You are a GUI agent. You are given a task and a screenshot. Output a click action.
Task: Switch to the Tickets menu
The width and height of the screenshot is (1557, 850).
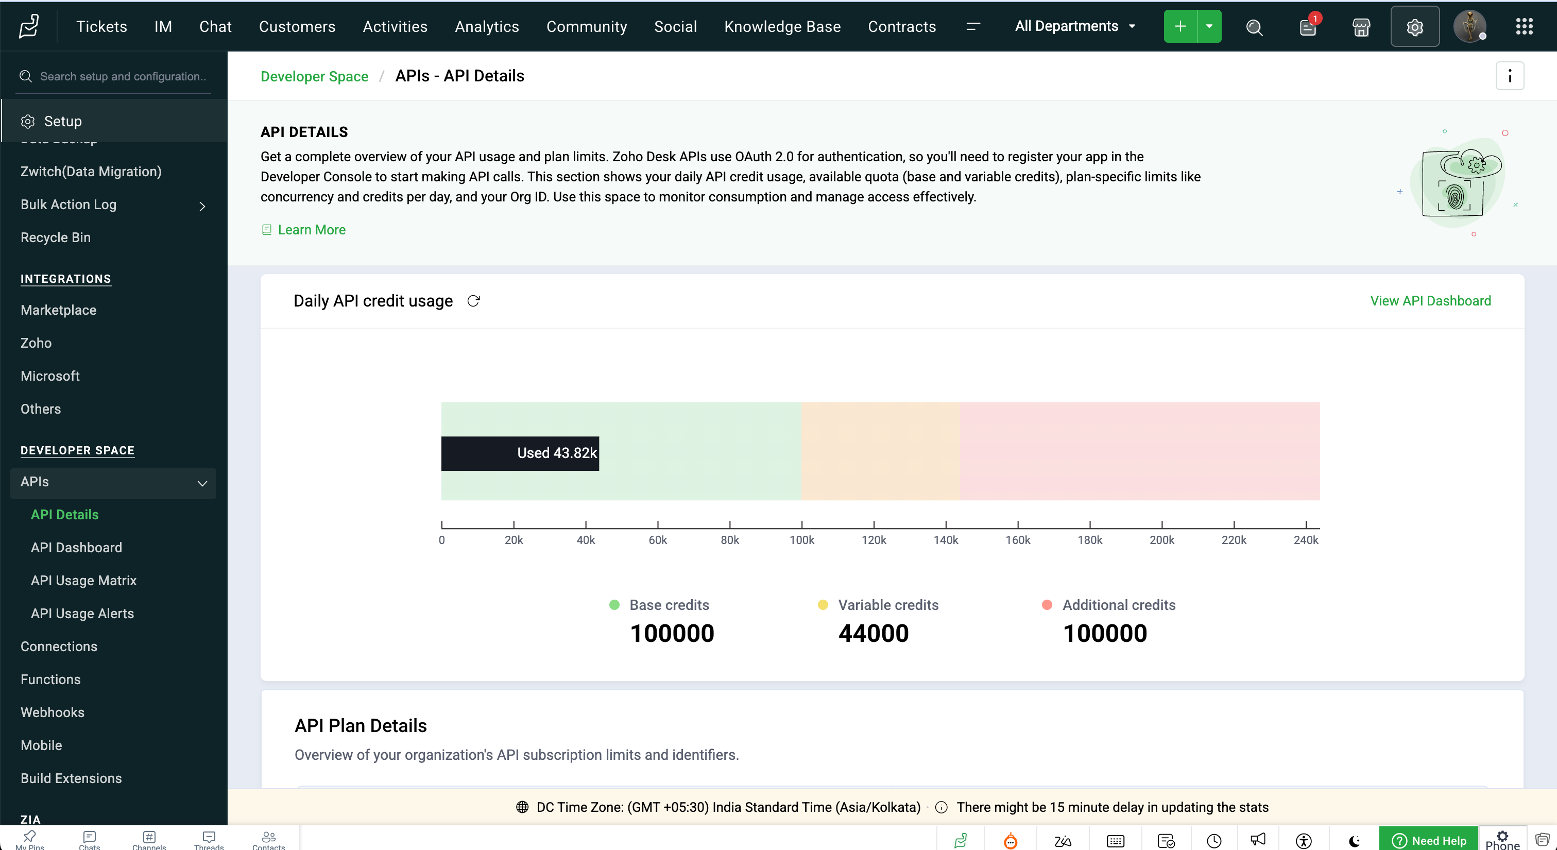(x=101, y=26)
